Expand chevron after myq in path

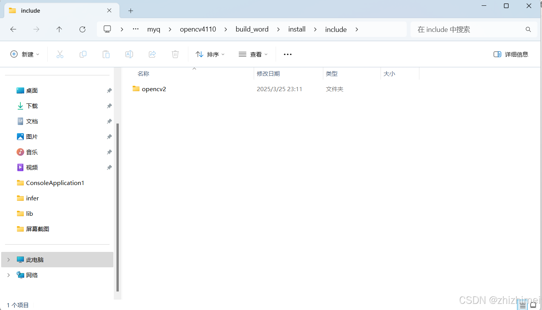click(x=170, y=29)
